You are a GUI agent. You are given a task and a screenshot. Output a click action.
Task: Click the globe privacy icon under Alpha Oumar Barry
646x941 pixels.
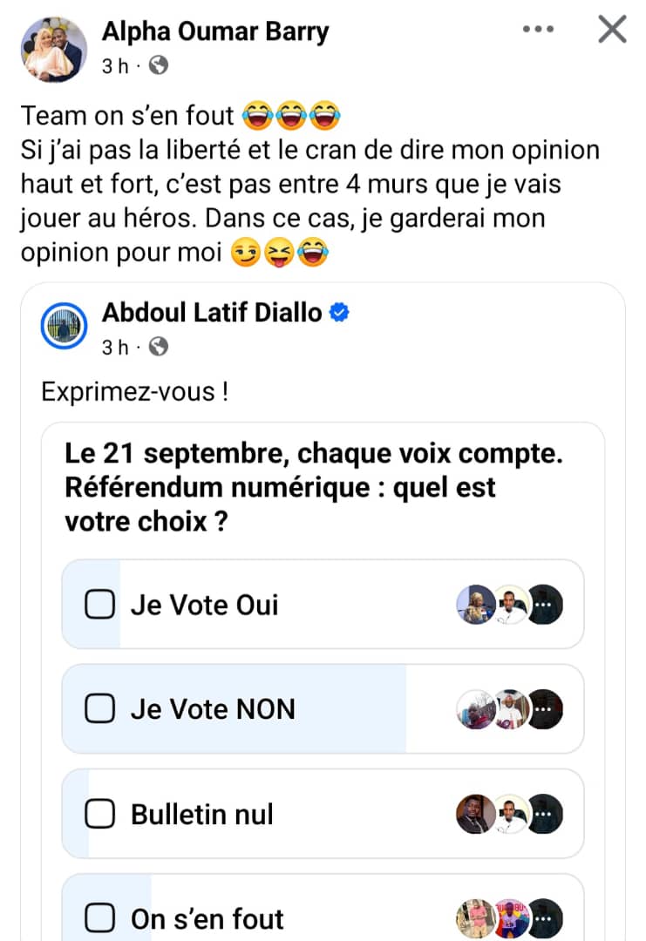(158, 66)
